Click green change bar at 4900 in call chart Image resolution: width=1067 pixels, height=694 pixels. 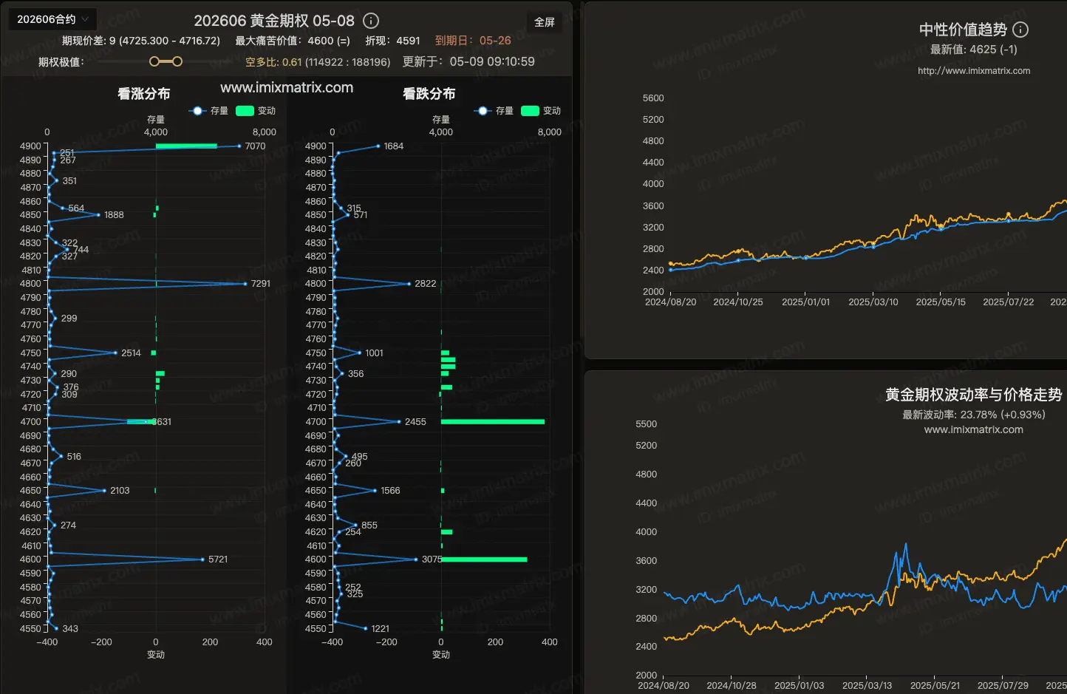[x=186, y=146]
